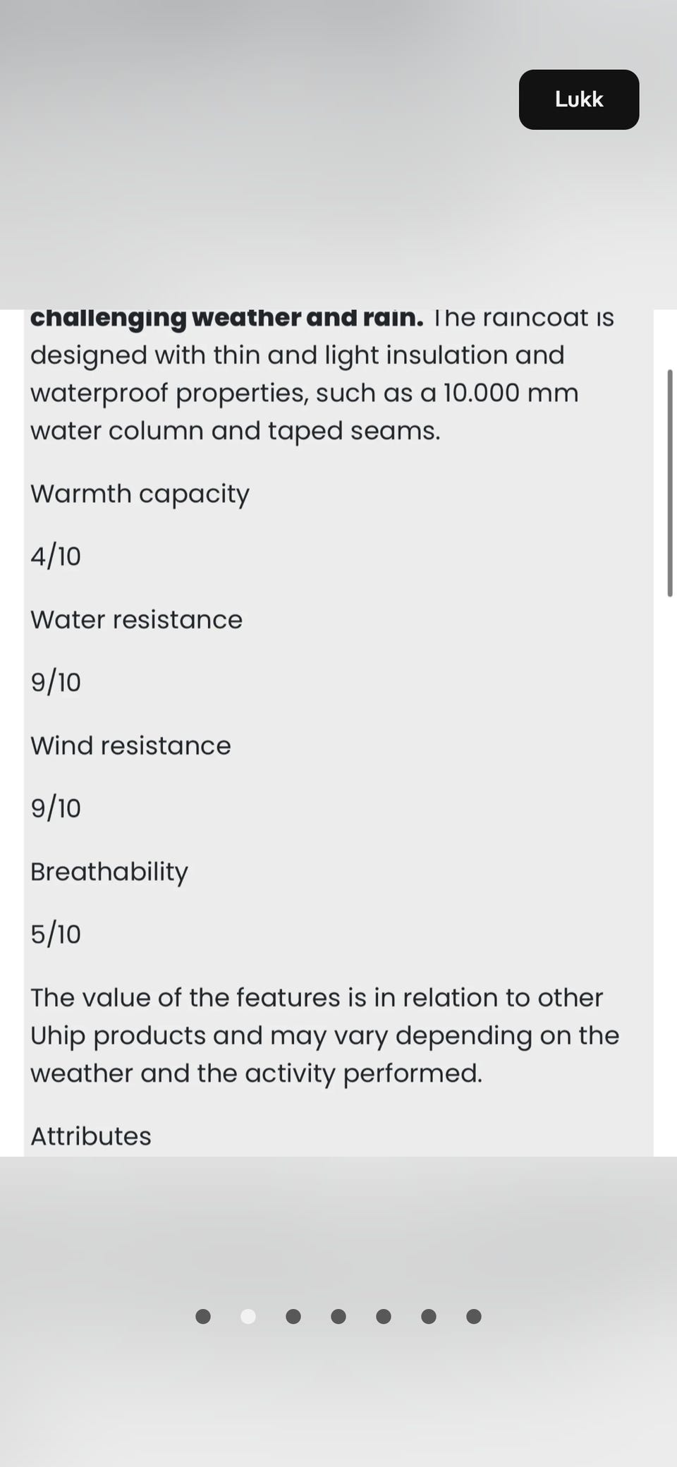Click the 4/10 warmth rating

point(56,556)
